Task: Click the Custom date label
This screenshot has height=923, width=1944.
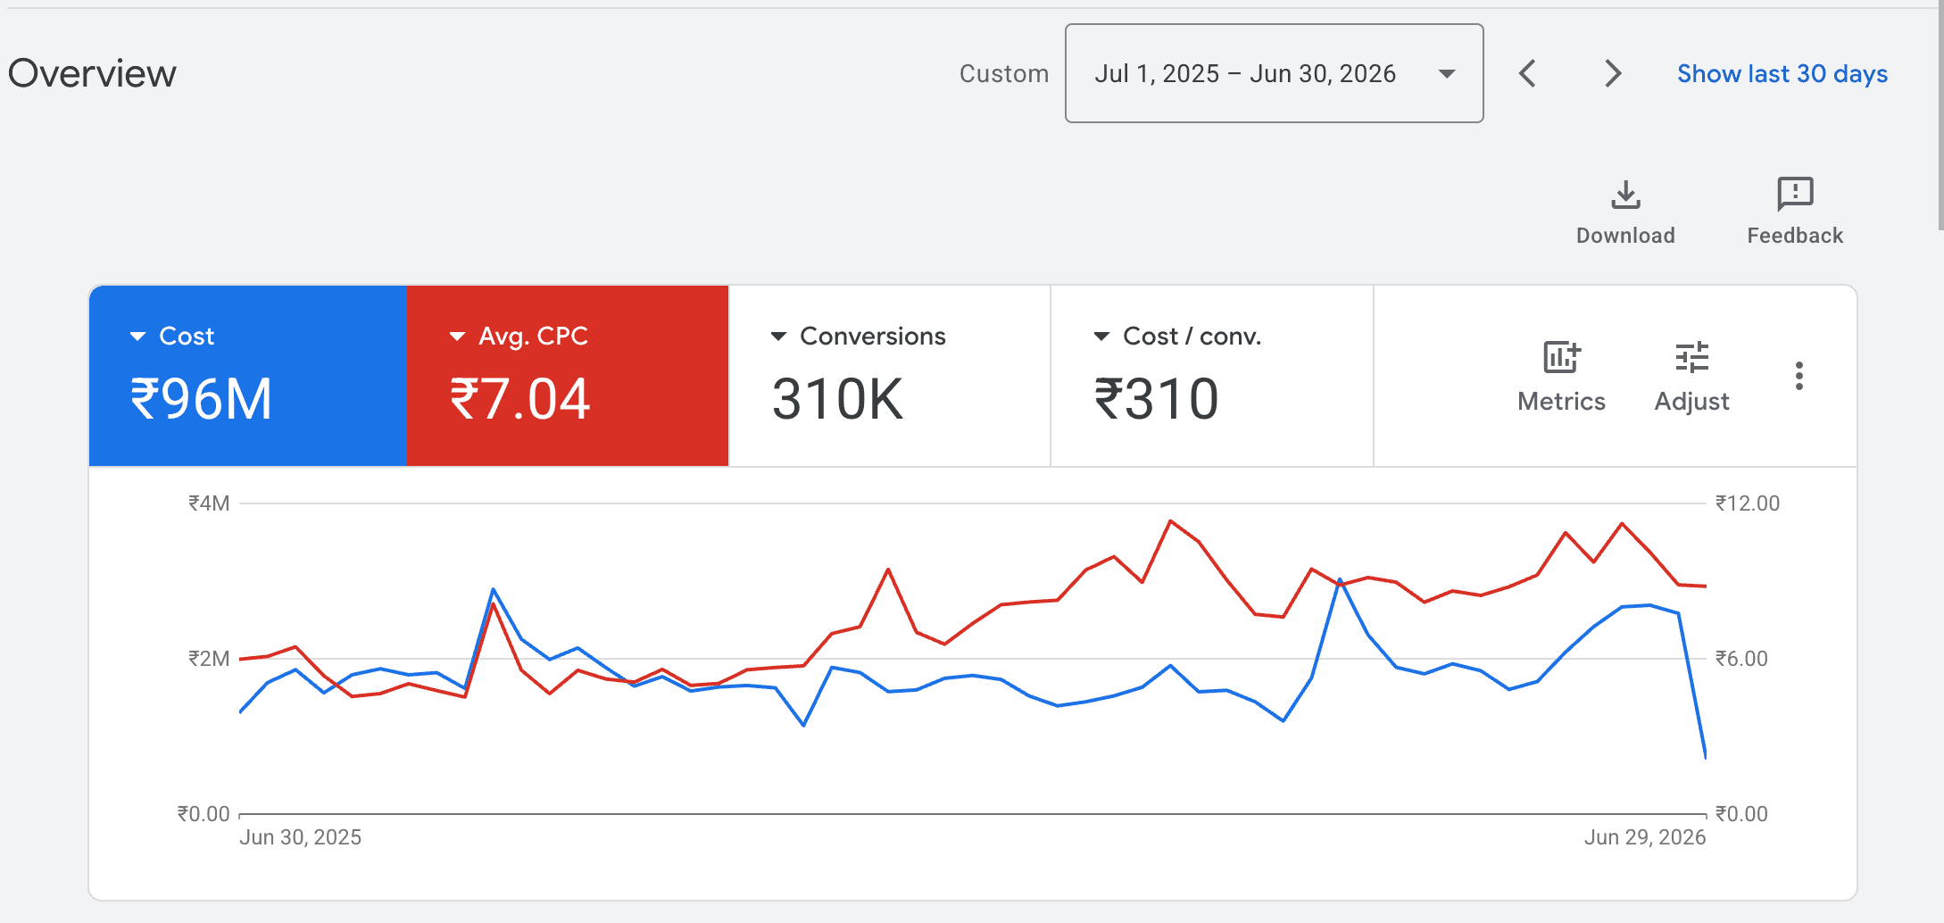Action: pyautogui.click(x=1003, y=73)
